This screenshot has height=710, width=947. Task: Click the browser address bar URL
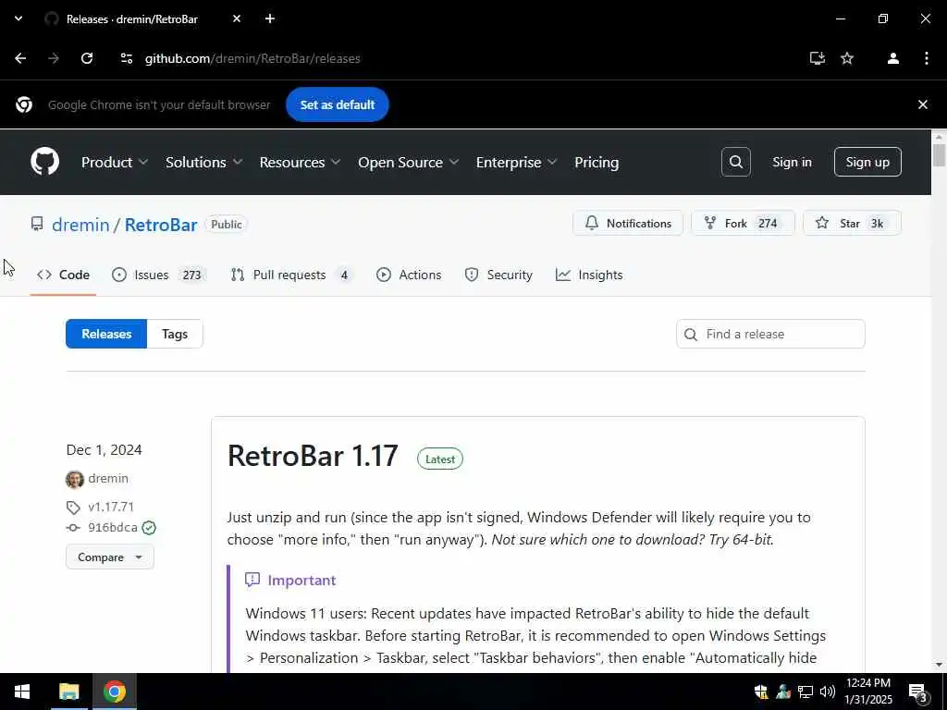pyautogui.click(x=252, y=58)
